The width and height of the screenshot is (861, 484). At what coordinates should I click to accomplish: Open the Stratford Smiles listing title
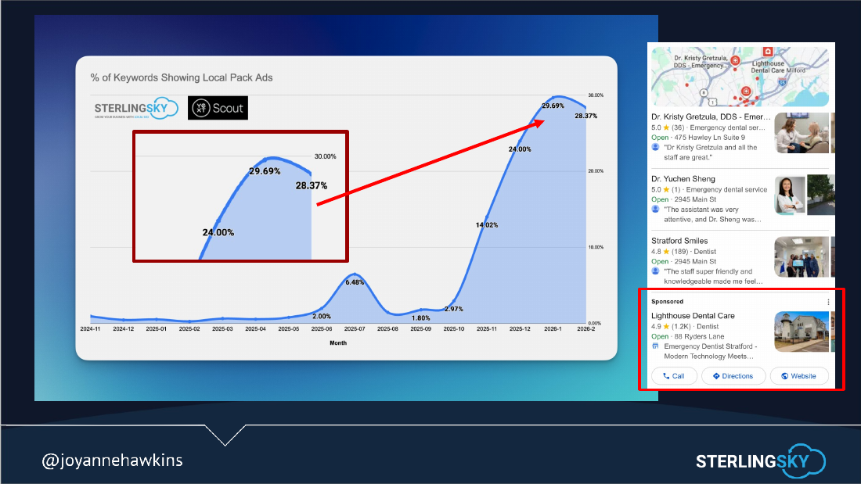[x=679, y=241]
